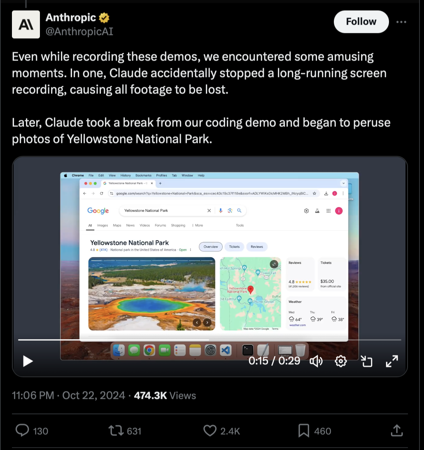Open the @AnthropicAI profile handle
The width and height of the screenshot is (424, 450).
[79, 31]
